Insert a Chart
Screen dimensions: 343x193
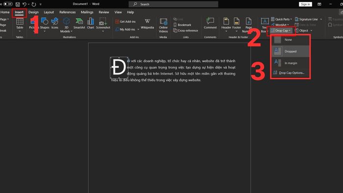pos(90,24)
